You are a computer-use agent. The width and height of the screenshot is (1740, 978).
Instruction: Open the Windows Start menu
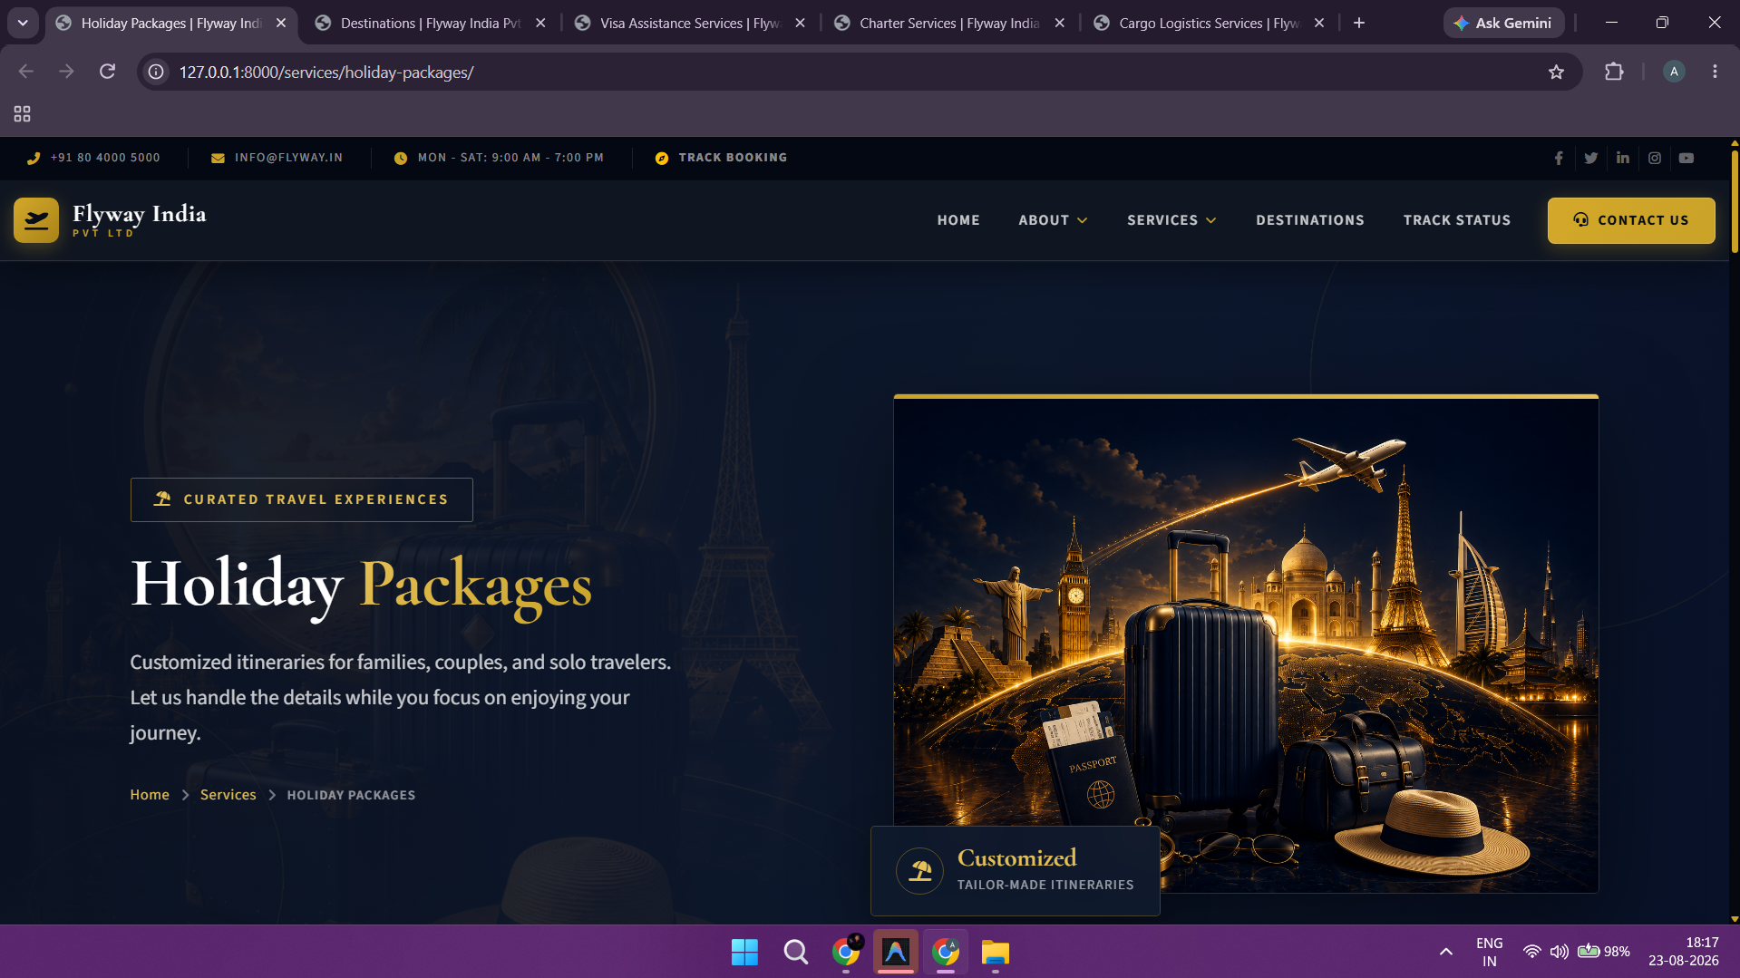(744, 952)
